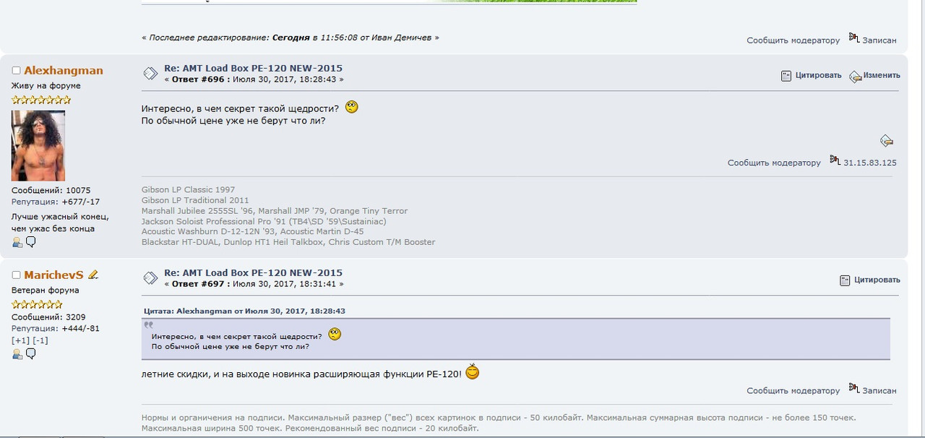Click the message bubble icon for MarichevS
Image resolution: width=925 pixels, height=438 pixels.
pos(31,354)
